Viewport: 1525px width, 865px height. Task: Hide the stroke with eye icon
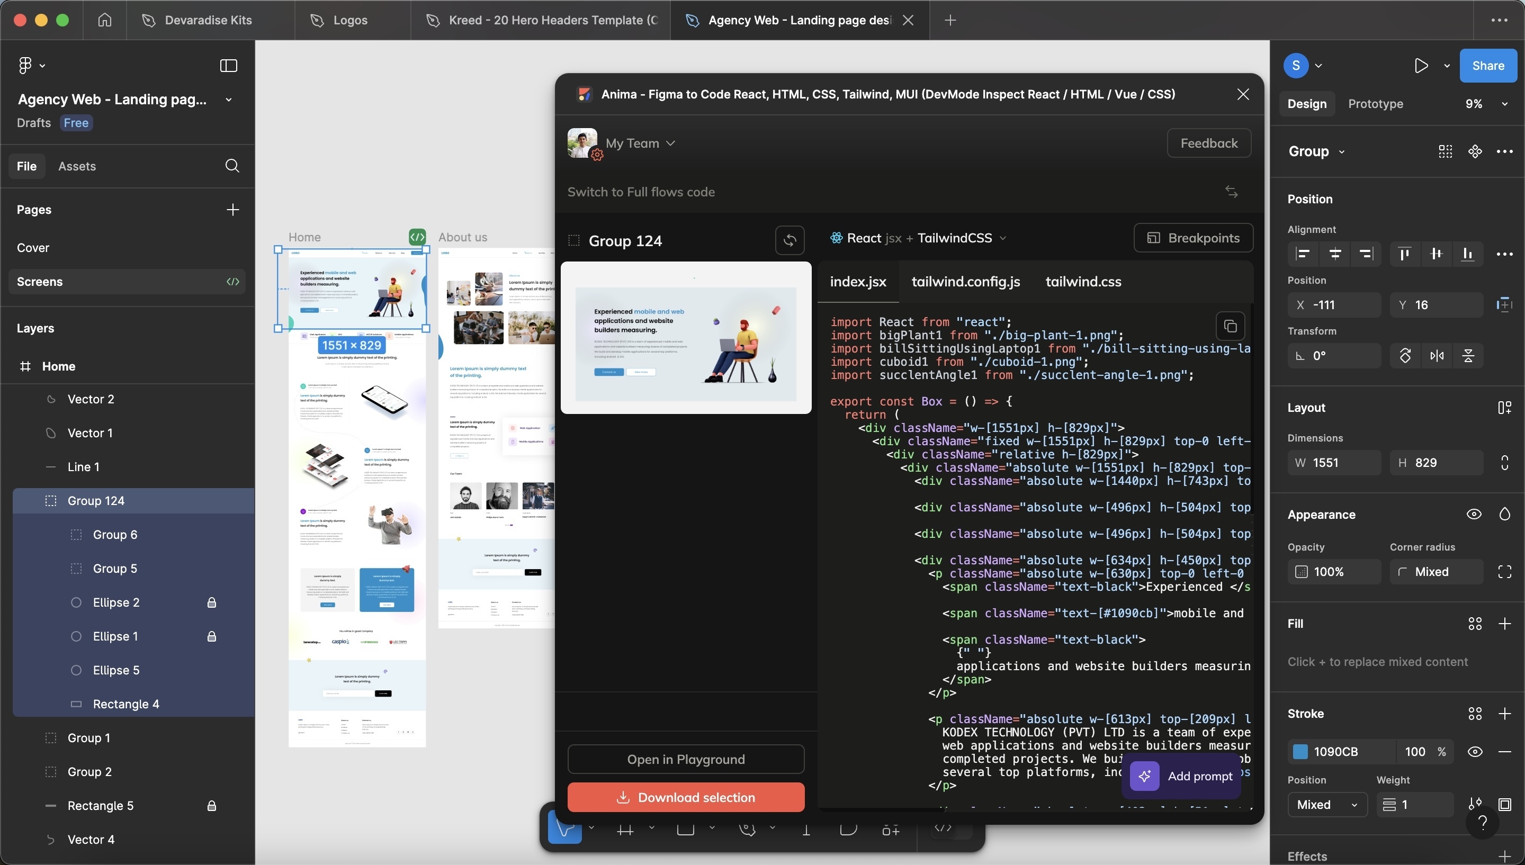pos(1475,752)
